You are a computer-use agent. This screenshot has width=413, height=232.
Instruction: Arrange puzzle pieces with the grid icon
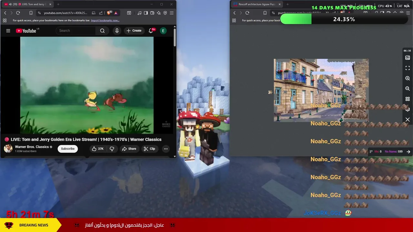pos(408,99)
